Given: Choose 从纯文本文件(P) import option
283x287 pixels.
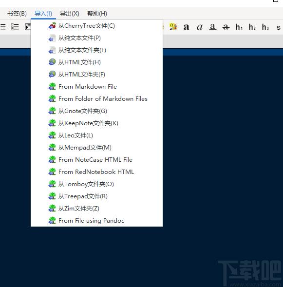Looking at the screenshot, I should (x=96, y=38).
